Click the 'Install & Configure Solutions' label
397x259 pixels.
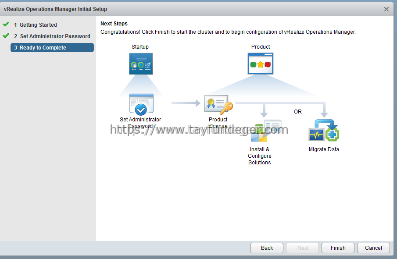(260, 156)
